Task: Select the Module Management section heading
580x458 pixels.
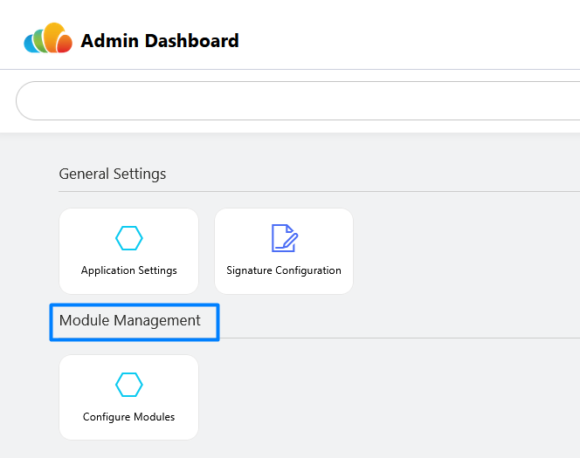Action: [x=130, y=321]
